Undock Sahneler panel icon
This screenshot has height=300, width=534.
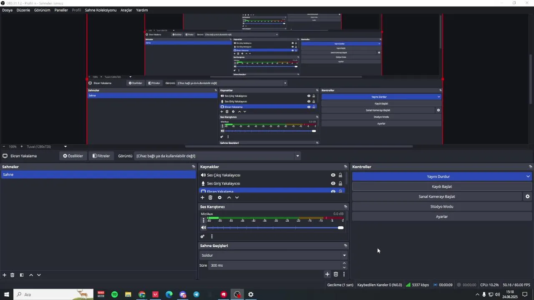193,167
